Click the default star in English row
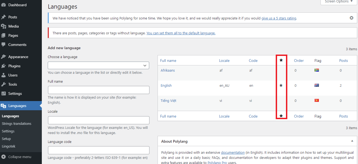The width and height of the screenshot is (358, 164). (x=281, y=85)
